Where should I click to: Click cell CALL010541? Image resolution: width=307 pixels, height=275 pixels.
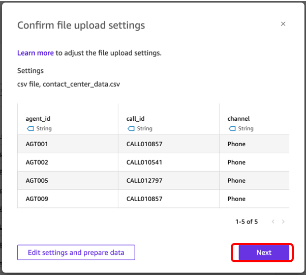click(x=169, y=162)
